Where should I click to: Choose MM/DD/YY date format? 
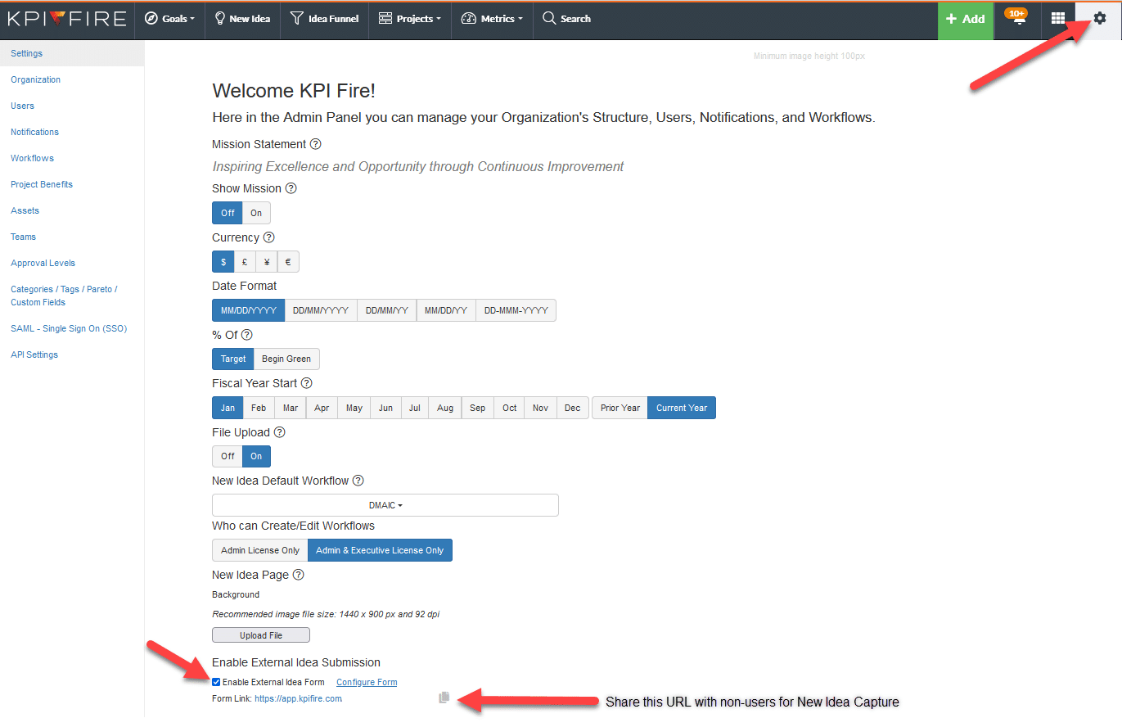click(x=446, y=310)
